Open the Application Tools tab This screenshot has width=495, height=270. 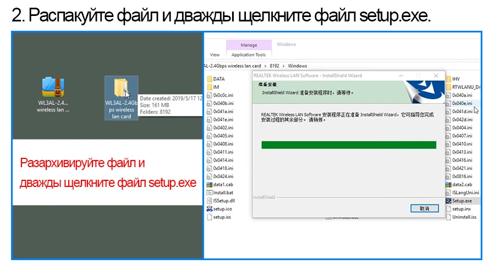click(249, 55)
